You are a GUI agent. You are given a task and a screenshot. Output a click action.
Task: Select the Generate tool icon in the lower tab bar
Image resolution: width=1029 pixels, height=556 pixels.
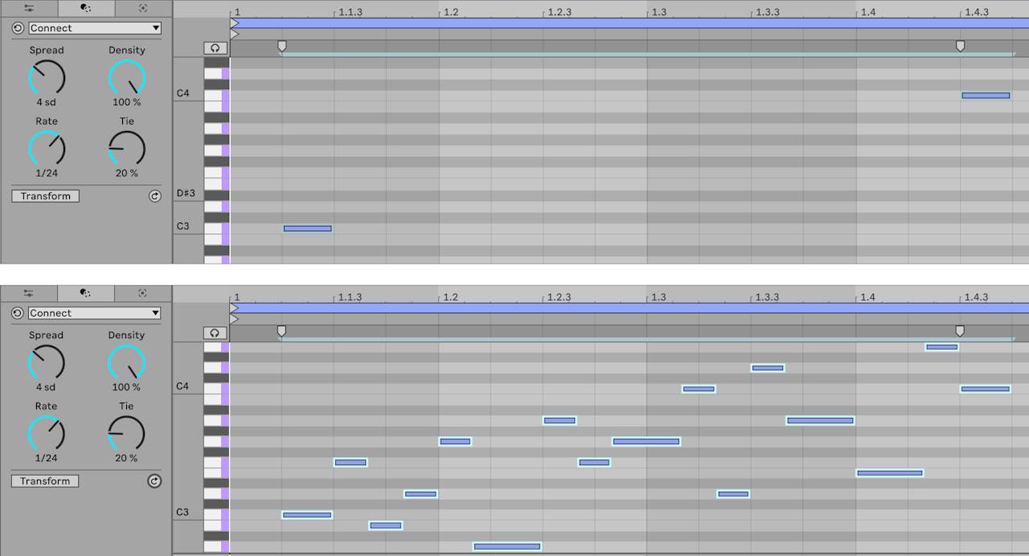[142, 293]
